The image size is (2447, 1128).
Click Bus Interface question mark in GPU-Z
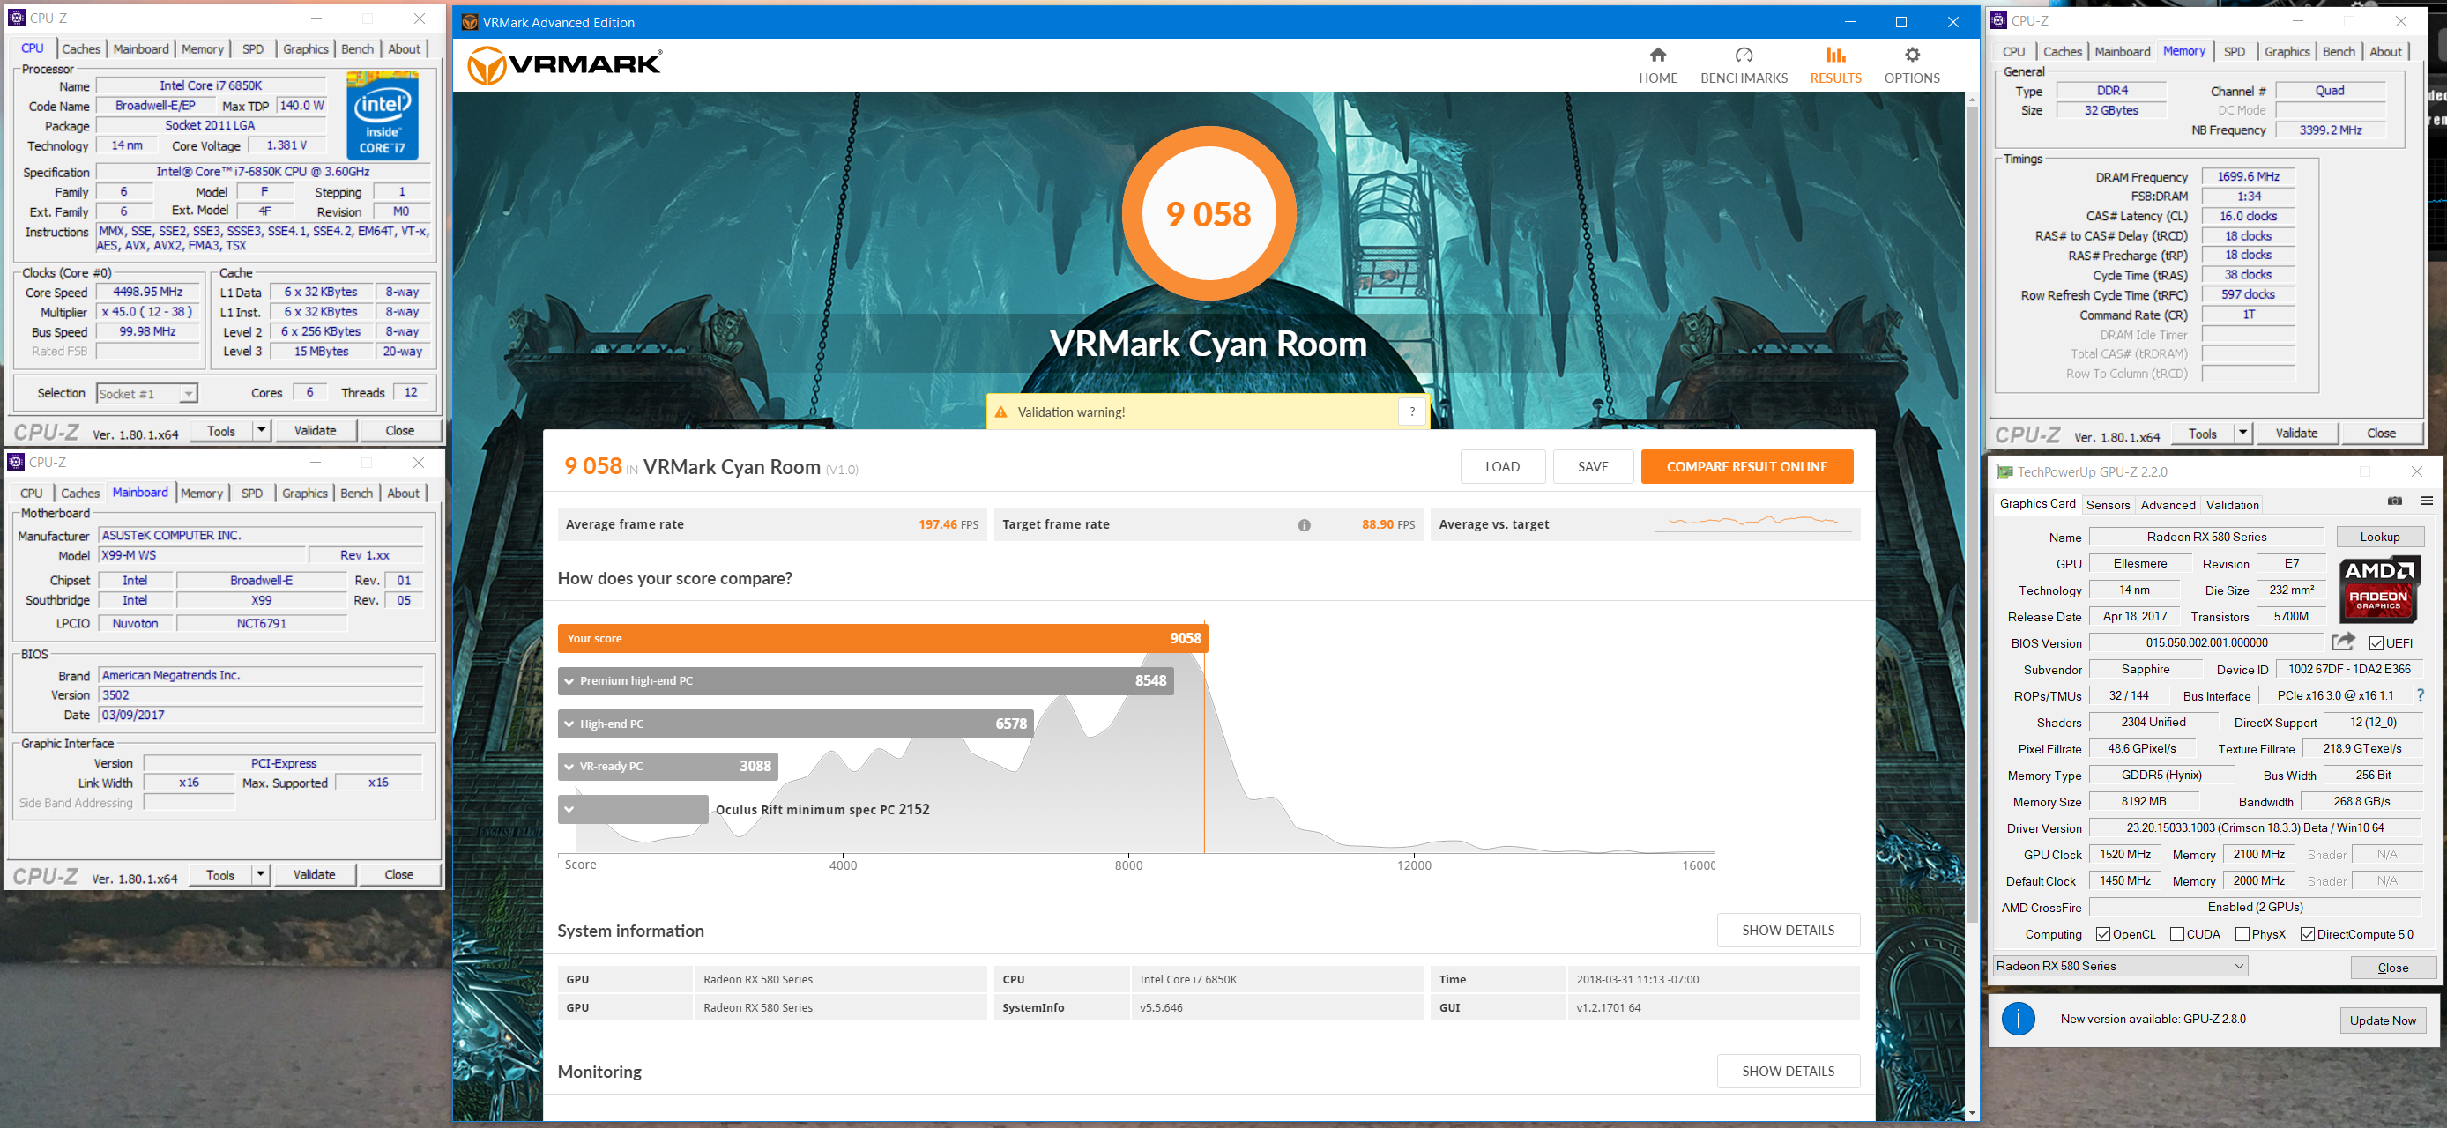(2421, 695)
